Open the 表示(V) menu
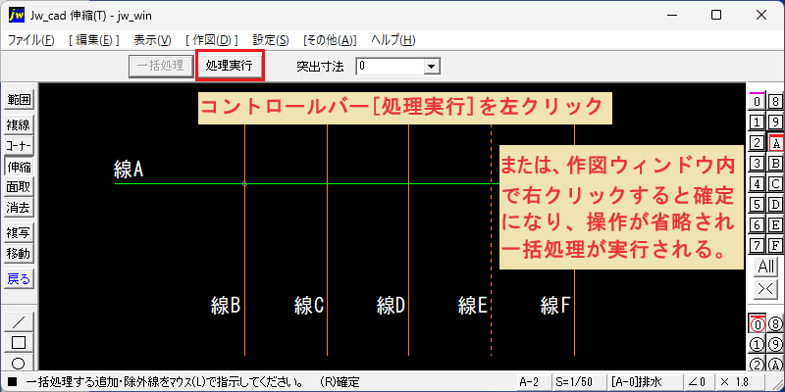 coord(153,40)
